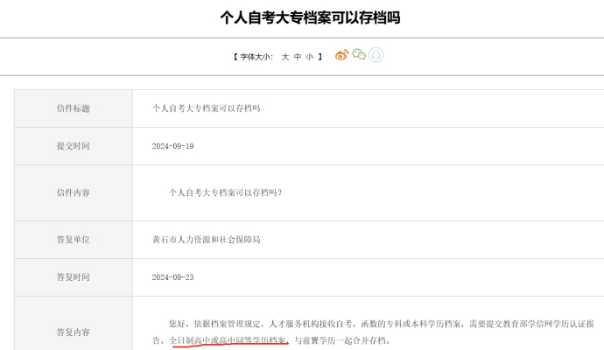Click the 答复内容 row label
This screenshot has height=350, width=604.
pos(74,332)
